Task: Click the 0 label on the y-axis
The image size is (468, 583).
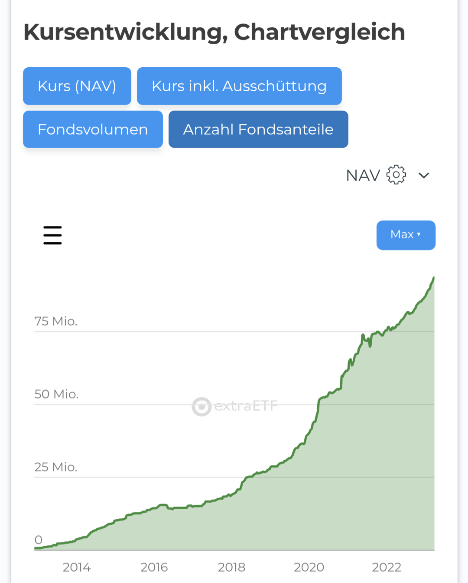Action: pyautogui.click(x=39, y=540)
